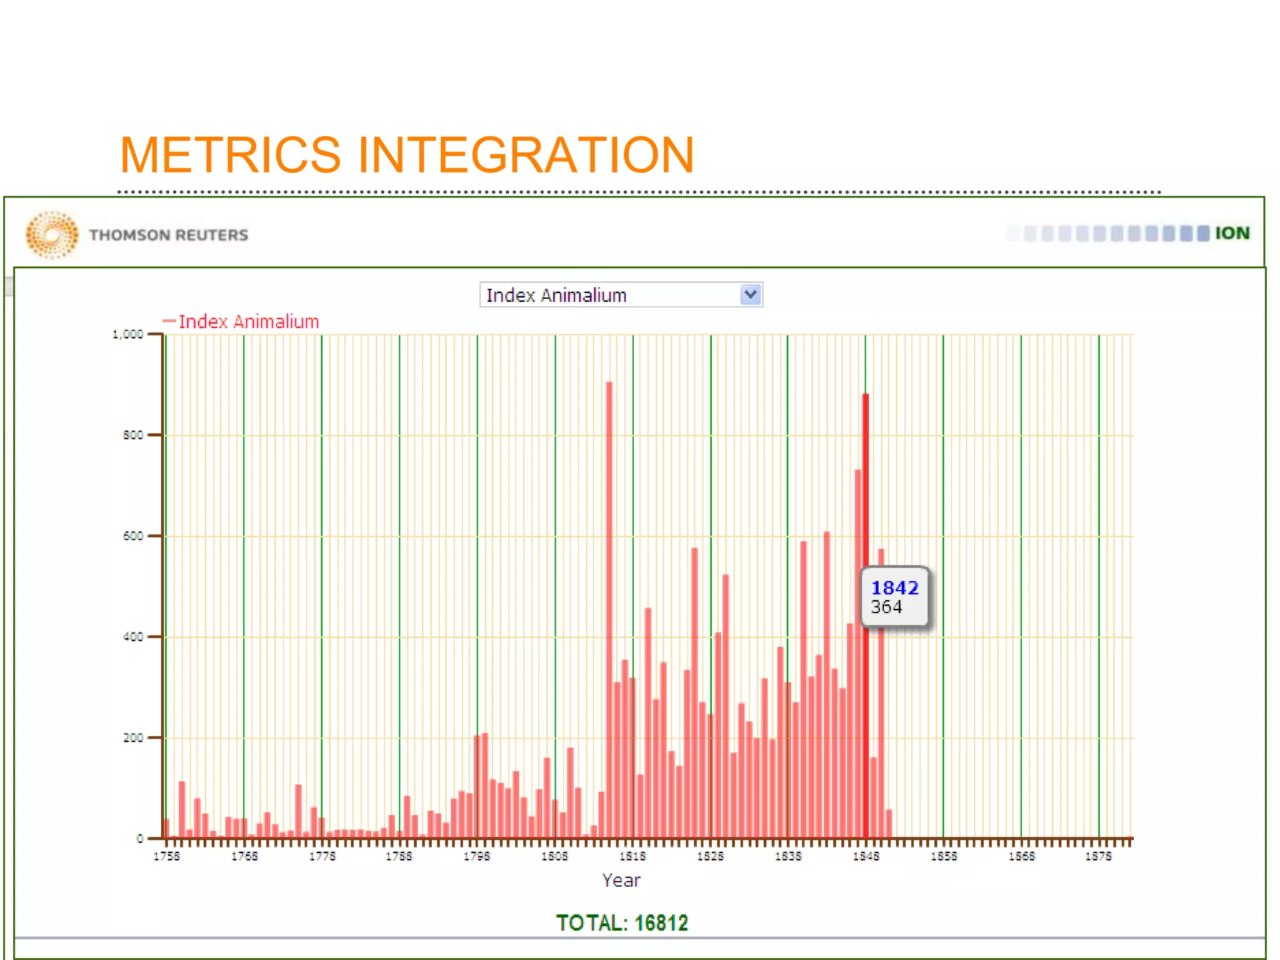The image size is (1280, 960).
Task: Click the 1842 tooltip box
Action: pos(894,597)
